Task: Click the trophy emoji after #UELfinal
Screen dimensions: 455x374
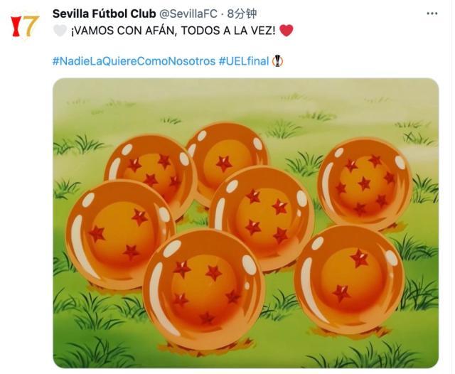Action: pos(278,61)
